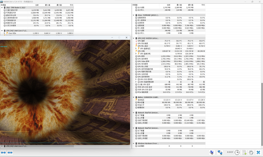263x157 pixels.
Task: Click lightning icon beside 电池电压
Action: click(136, 100)
